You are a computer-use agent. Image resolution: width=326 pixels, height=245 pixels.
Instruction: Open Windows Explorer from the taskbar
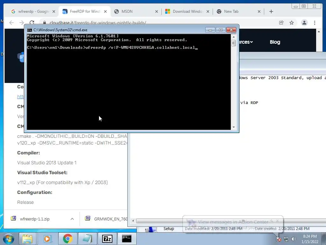pyautogui.click(x=27, y=239)
